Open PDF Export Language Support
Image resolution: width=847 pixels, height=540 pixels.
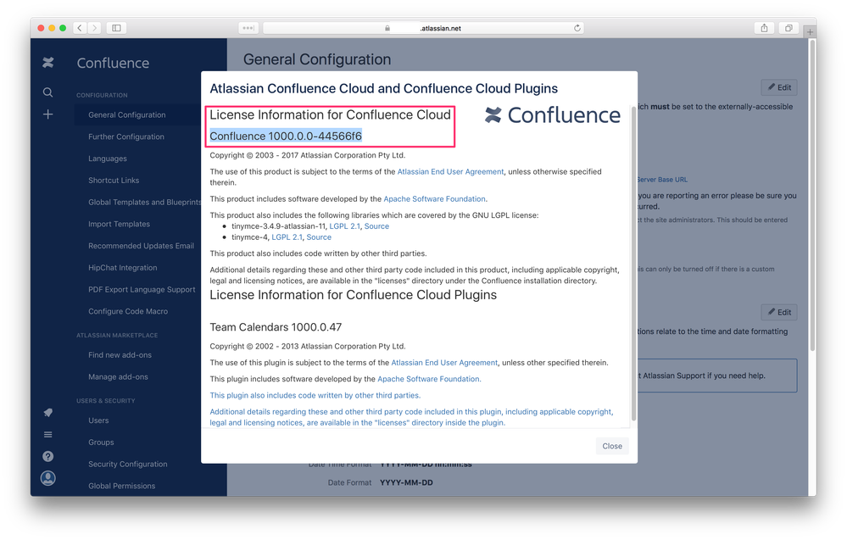(142, 289)
